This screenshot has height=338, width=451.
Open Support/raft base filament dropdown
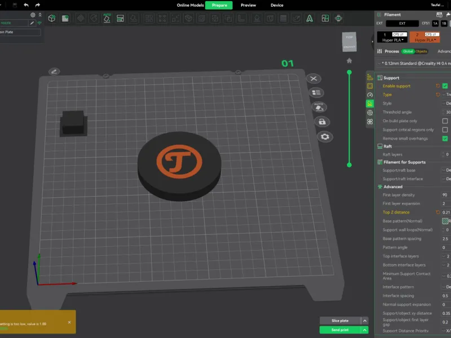point(446,170)
